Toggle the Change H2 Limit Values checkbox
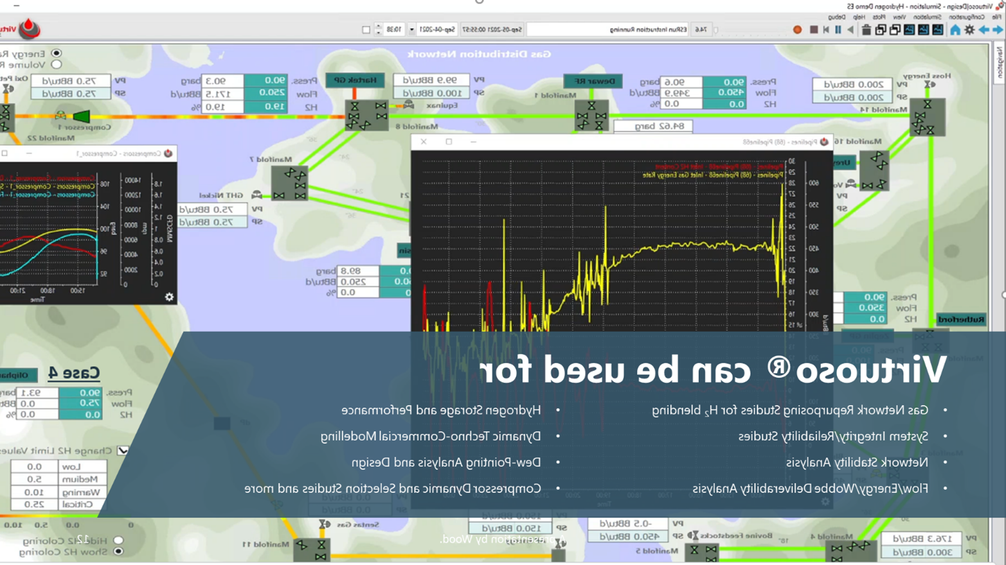 click(123, 451)
